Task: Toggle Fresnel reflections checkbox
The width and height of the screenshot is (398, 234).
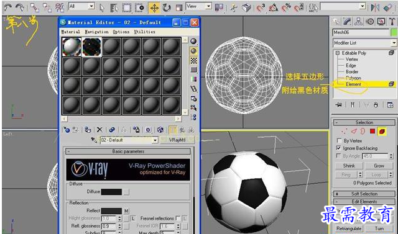Action: [178, 218]
